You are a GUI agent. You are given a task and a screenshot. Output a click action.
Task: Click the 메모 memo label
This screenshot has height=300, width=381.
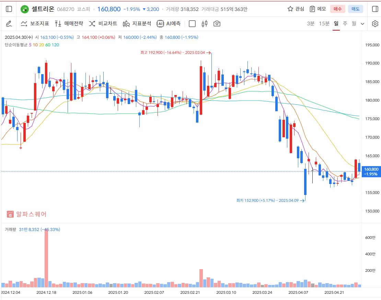tap(322, 9)
